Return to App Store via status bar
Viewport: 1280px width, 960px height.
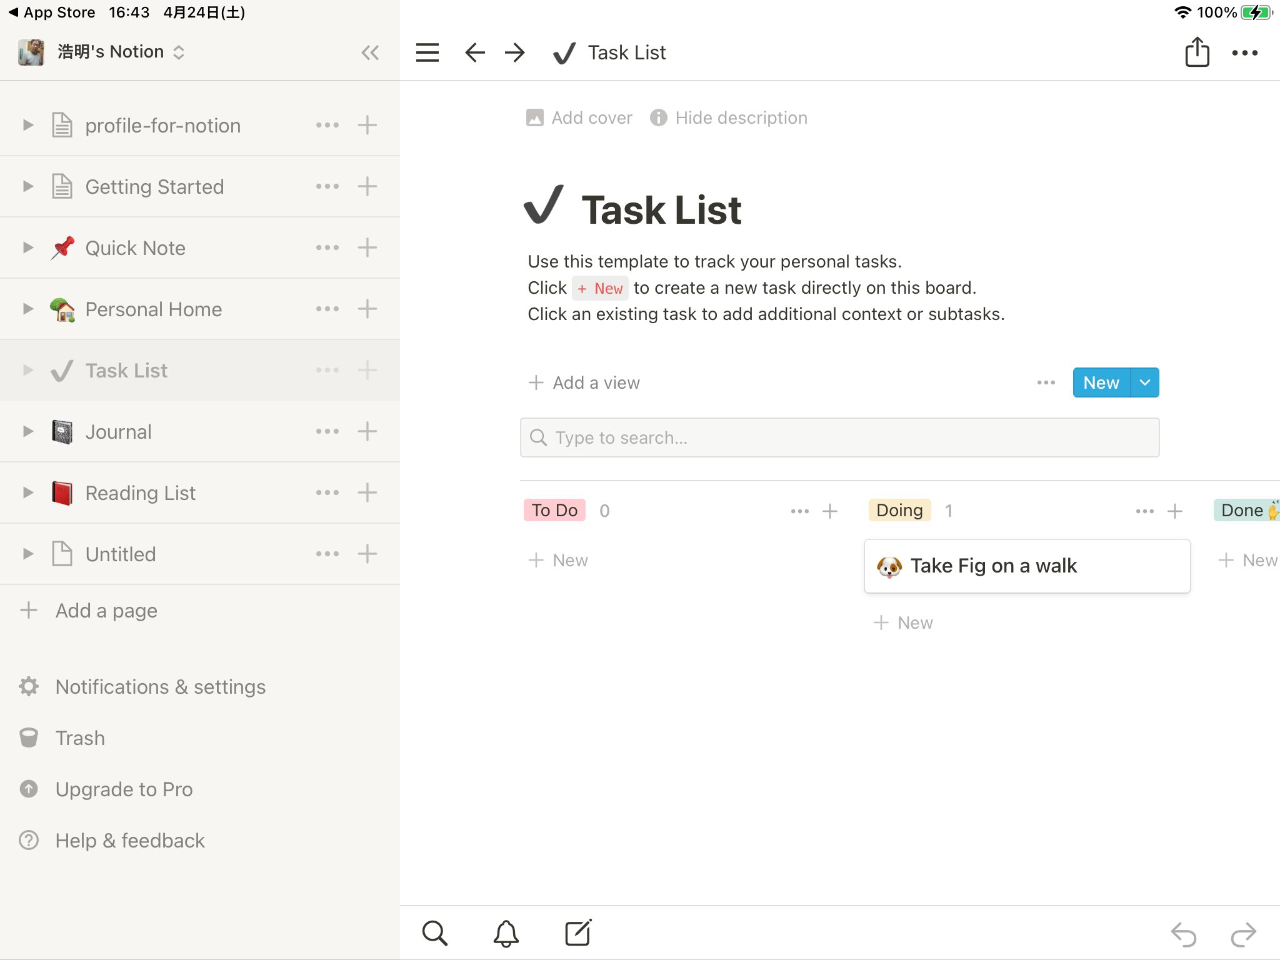(51, 12)
